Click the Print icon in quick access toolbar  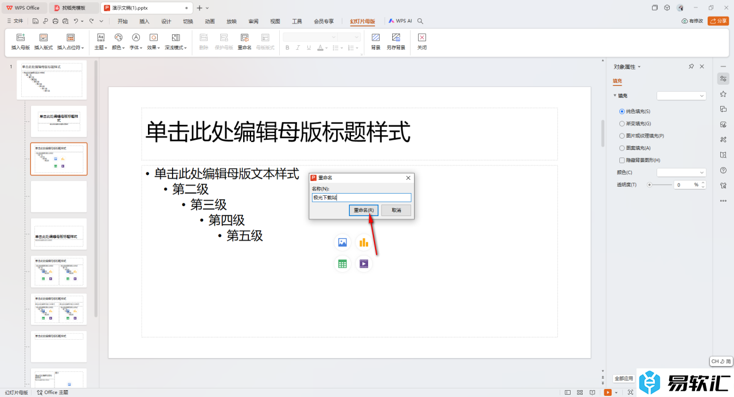tap(55, 21)
